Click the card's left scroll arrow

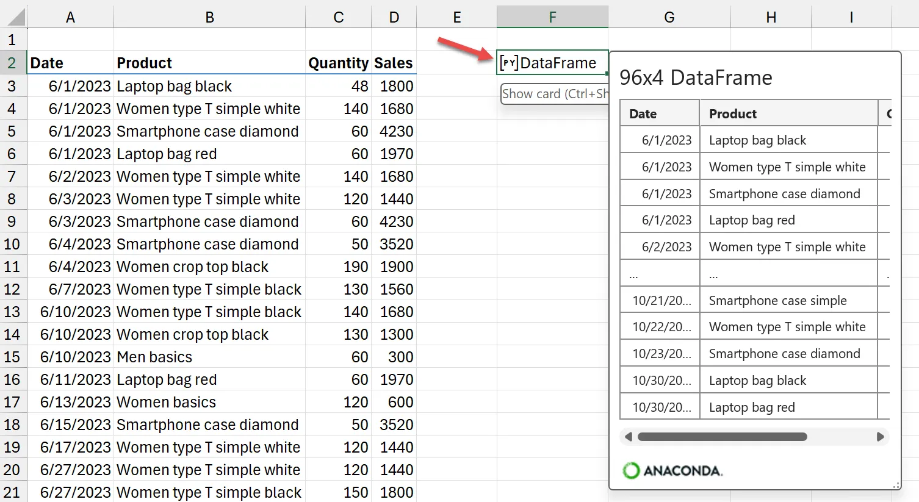pos(629,437)
